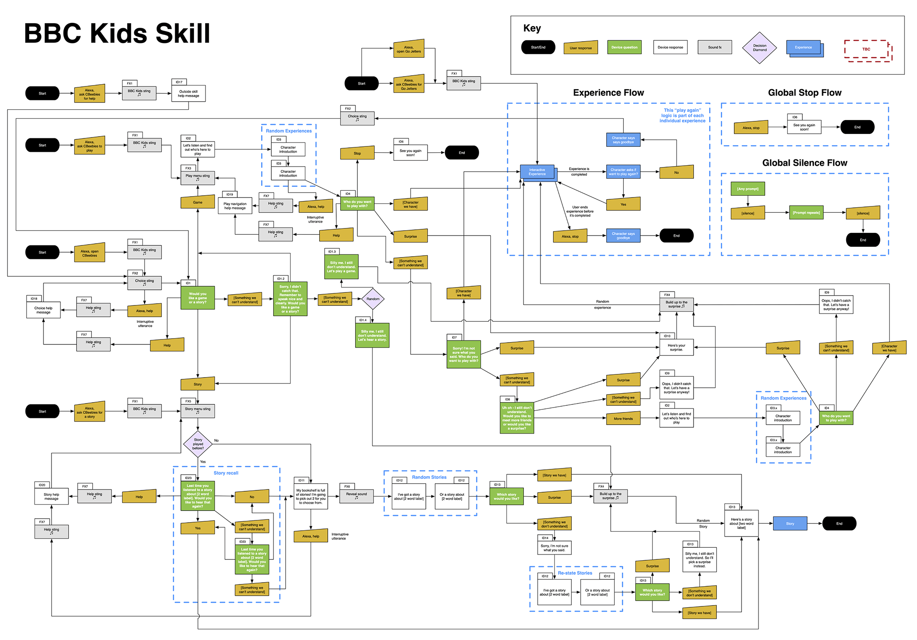The height and width of the screenshot is (640, 917).
Task: Select 'Would you like a game or a story?' node
Action: (197, 298)
